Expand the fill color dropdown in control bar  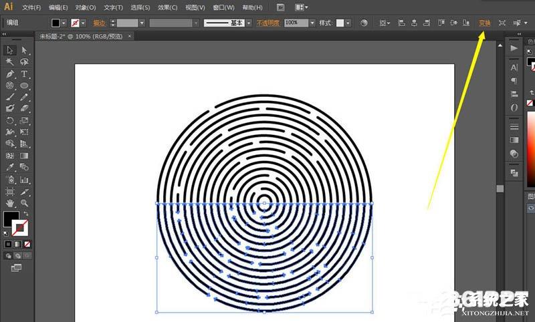click(x=64, y=23)
